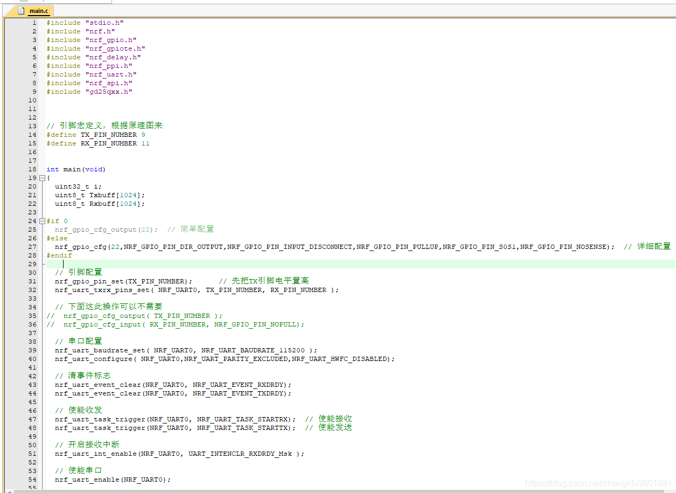Click NRF_GPIO_PIN_PULLUP in the nrf_gpio_cfg call
The width and height of the screenshot is (676, 493).
click(x=398, y=247)
